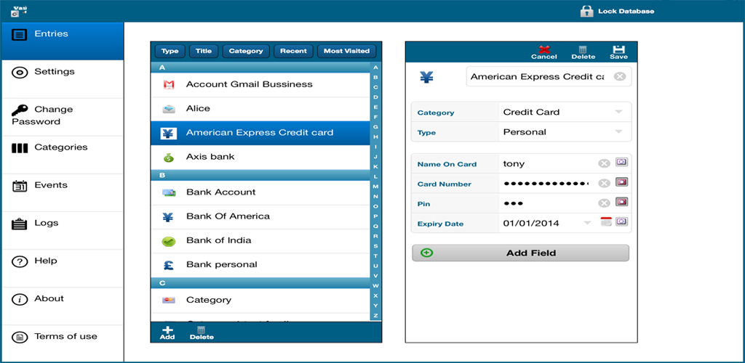
Task: Click the camera icon for Name On Card
Action: 621,162
